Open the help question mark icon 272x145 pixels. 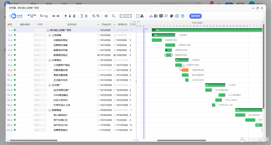pos(183,16)
